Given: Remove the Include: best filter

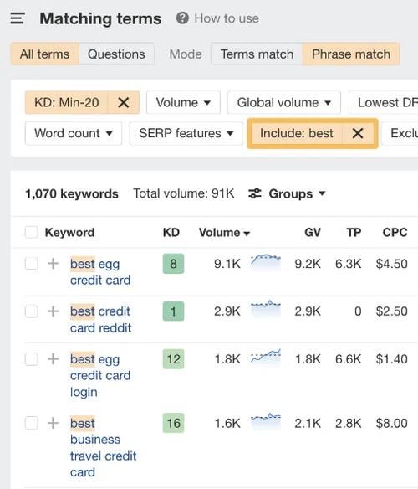Looking at the screenshot, I should pyautogui.click(x=358, y=133).
